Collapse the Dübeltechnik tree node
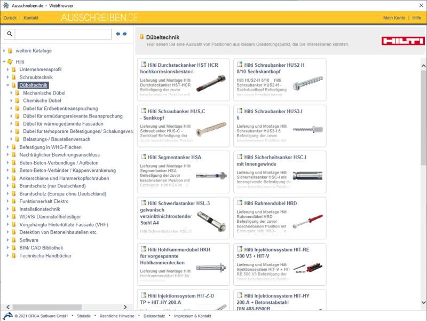The width and height of the screenshot is (427, 321). pyautogui.click(x=7, y=85)
